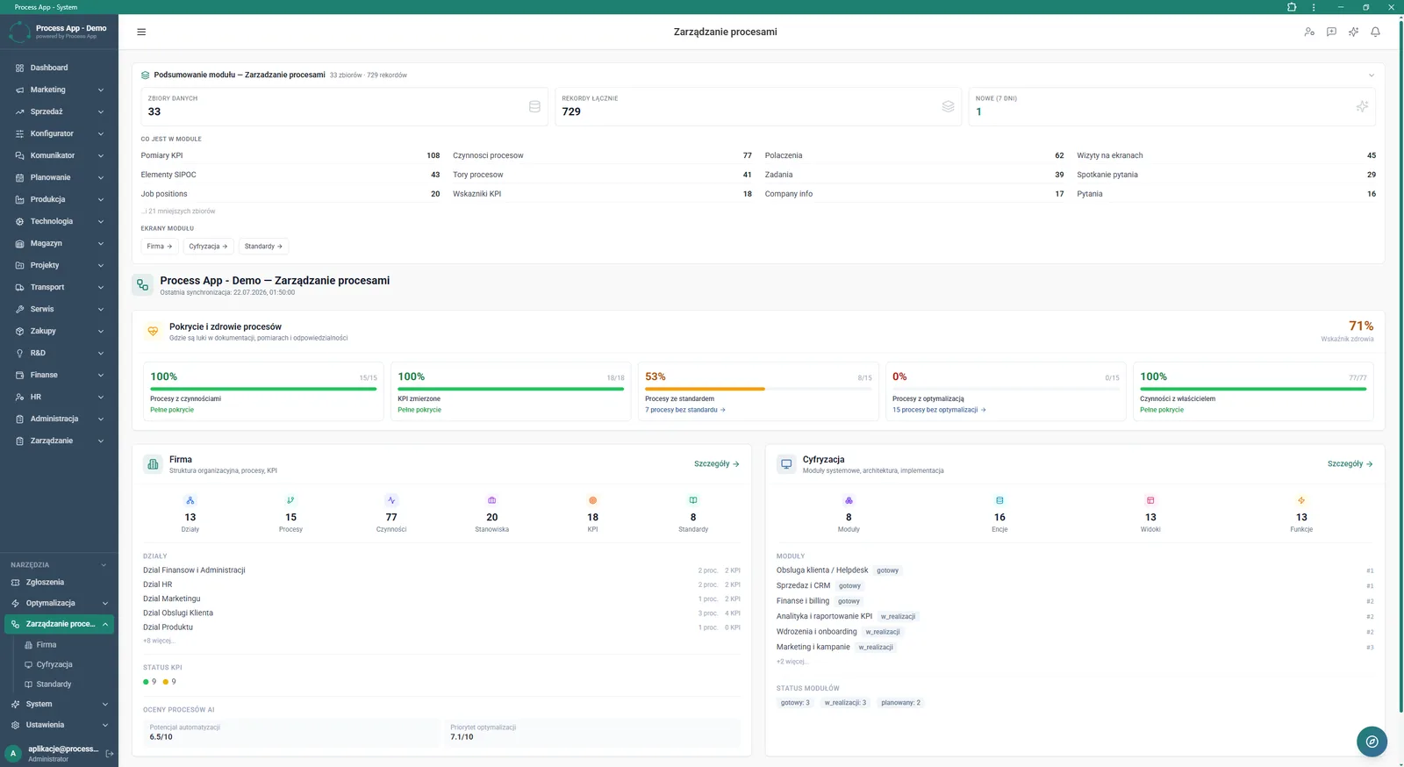Click the Cyfryzacja module screen button
This screenshot has width=1404, height=767.
[209, 247]
